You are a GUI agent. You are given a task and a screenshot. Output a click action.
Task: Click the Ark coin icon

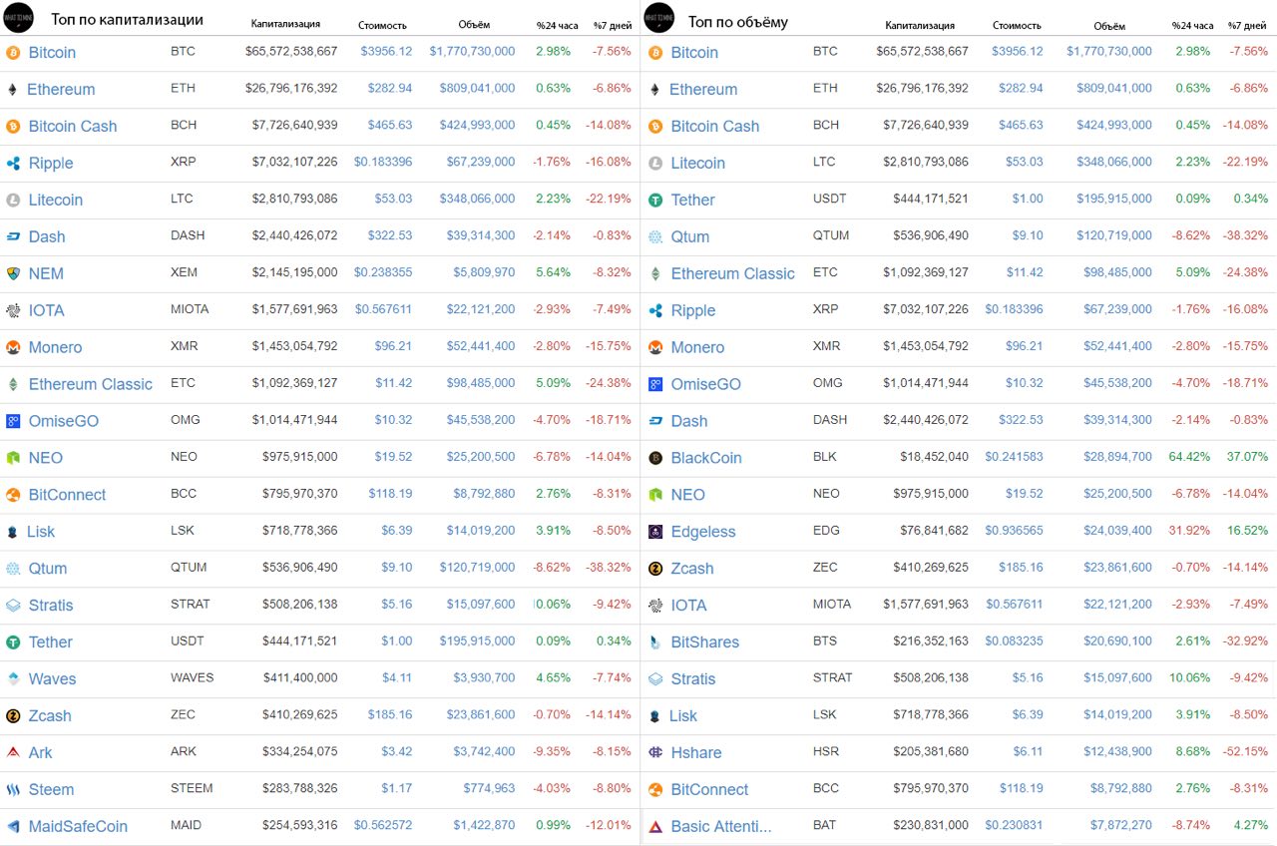13,752
